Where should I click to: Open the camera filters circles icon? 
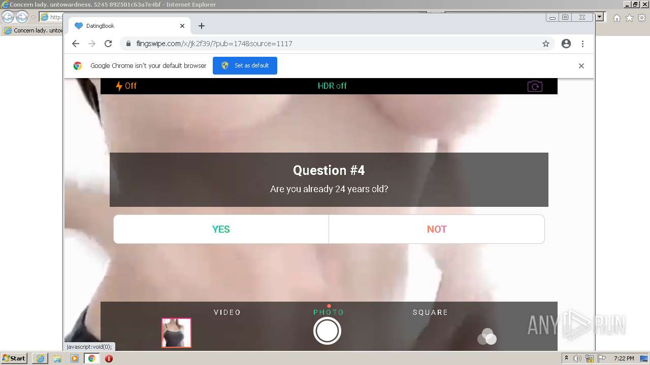click(x=487, y=337)
